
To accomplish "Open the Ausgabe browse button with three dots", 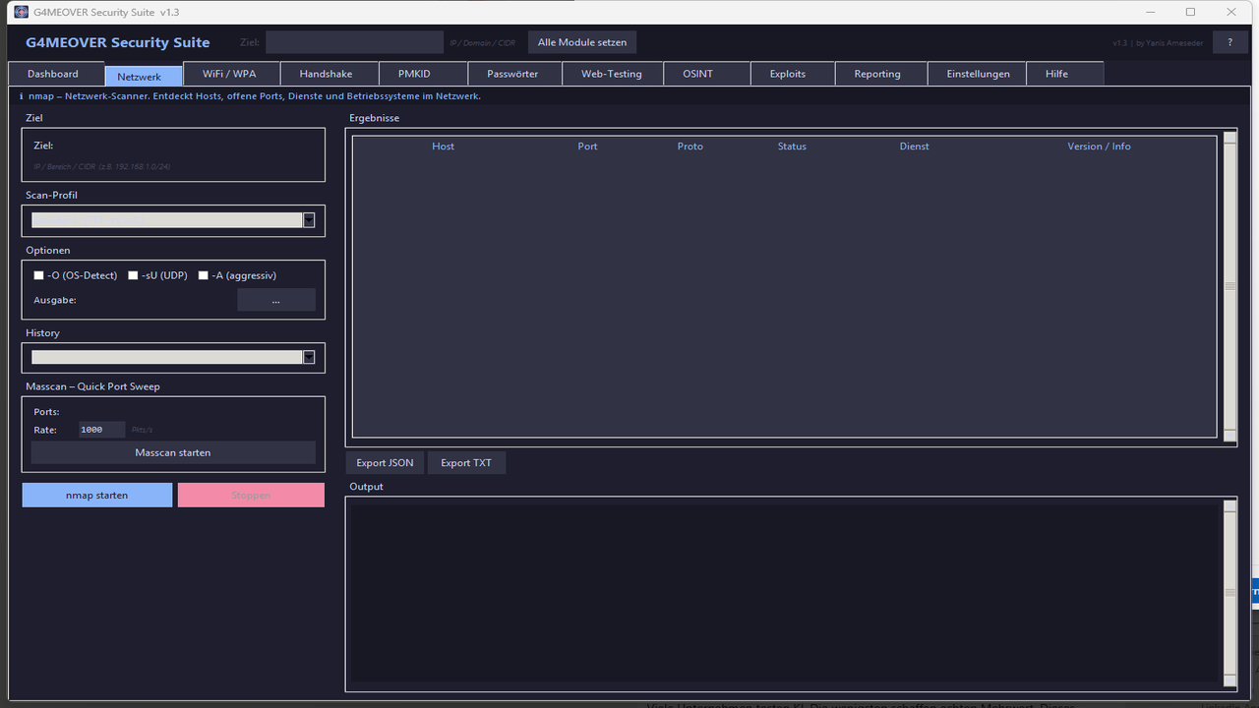I will tap(276, 300).
